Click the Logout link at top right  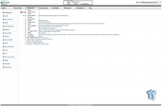(151, 2)
